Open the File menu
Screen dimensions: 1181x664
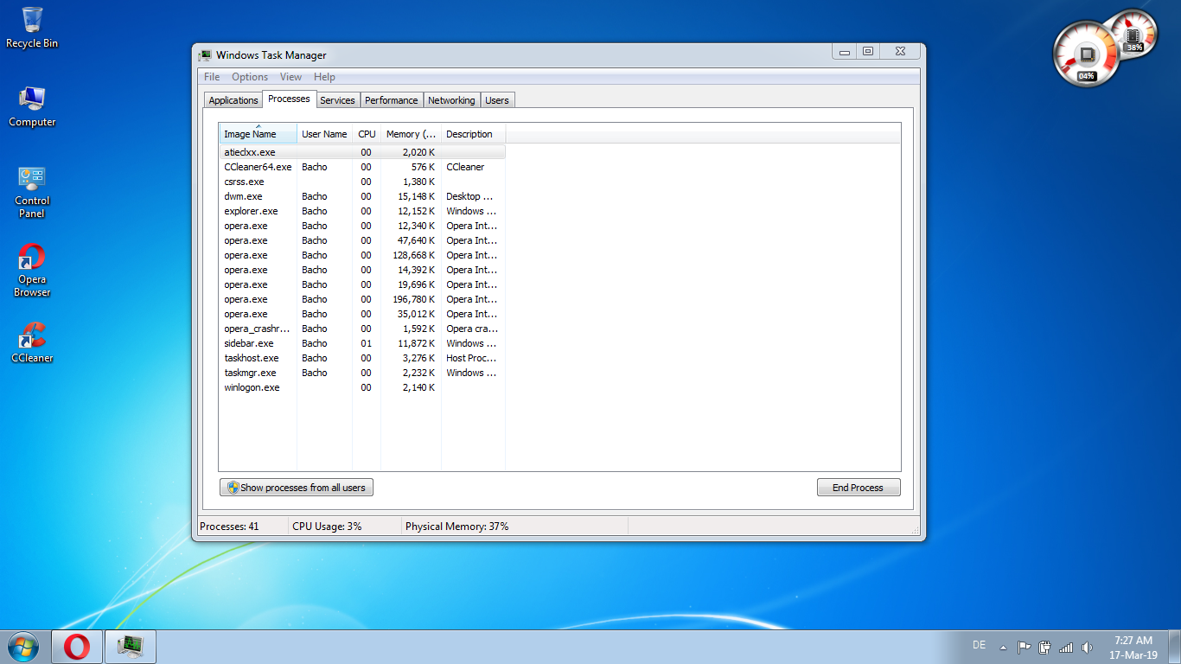point(212,77)
